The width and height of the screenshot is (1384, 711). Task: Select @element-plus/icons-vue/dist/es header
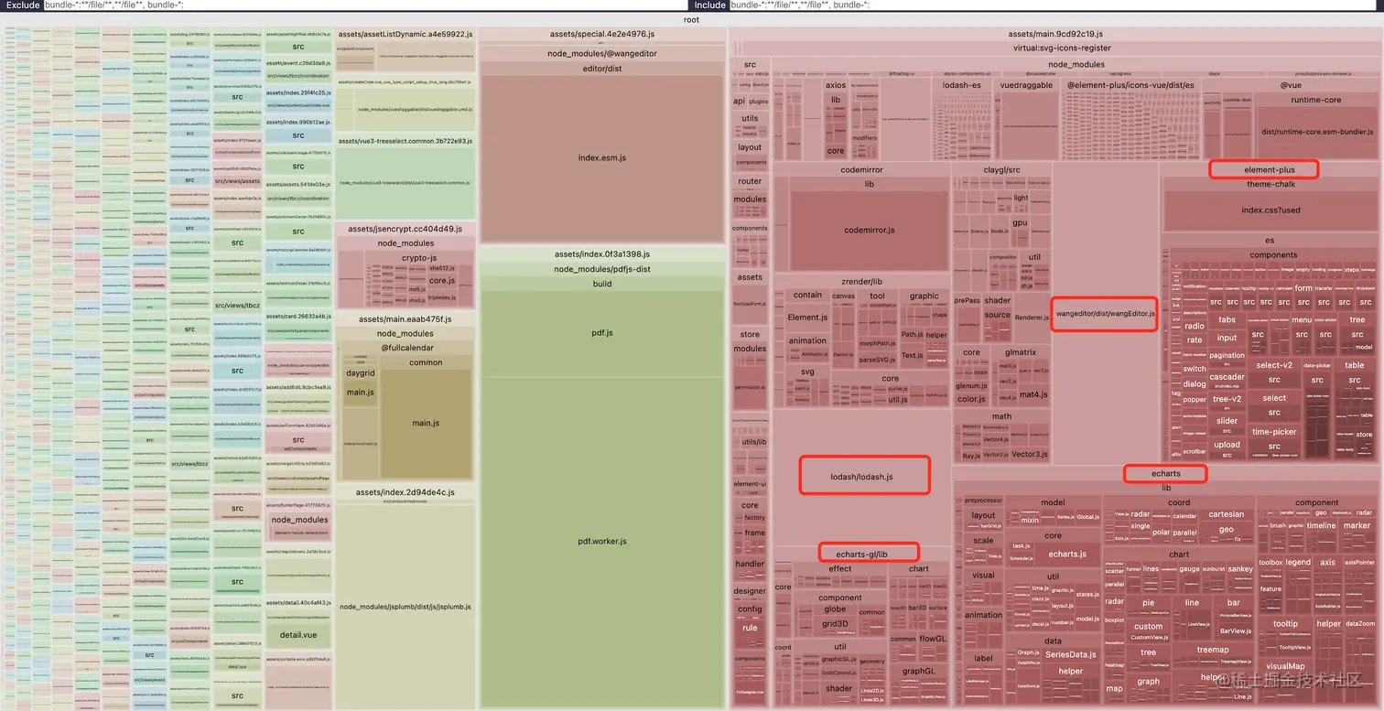[x=1130, y=85]
